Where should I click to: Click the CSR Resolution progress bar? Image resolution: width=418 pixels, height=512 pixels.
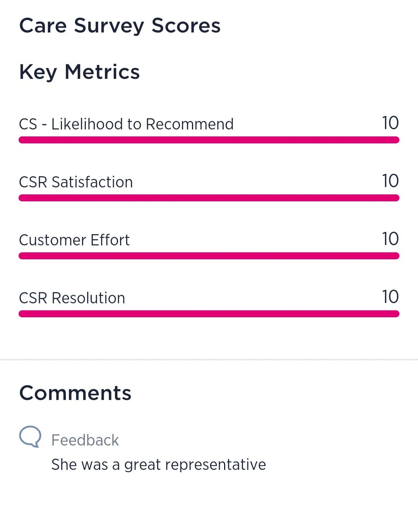tap(209, 314)
